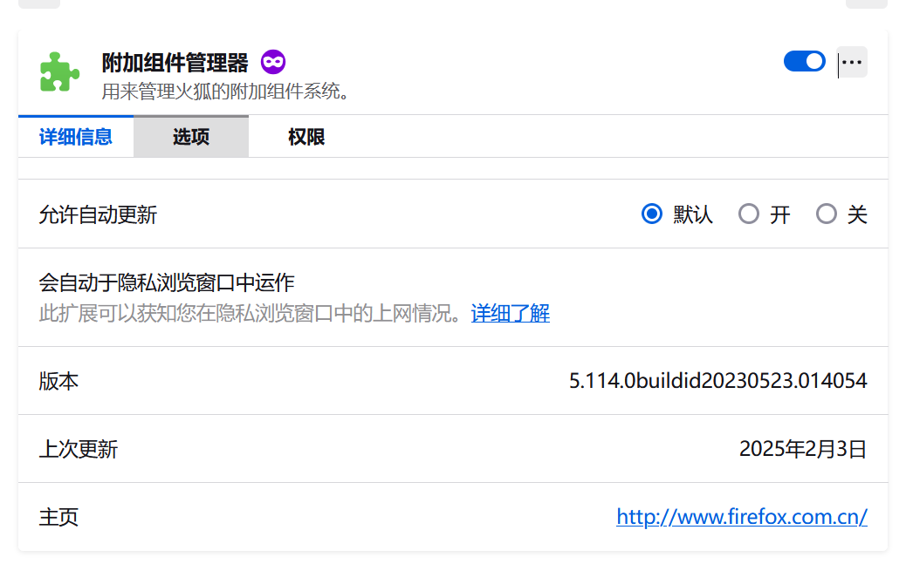Click the 上次更新 row label
Screen dimensions: 906x564
click(78, 449)
